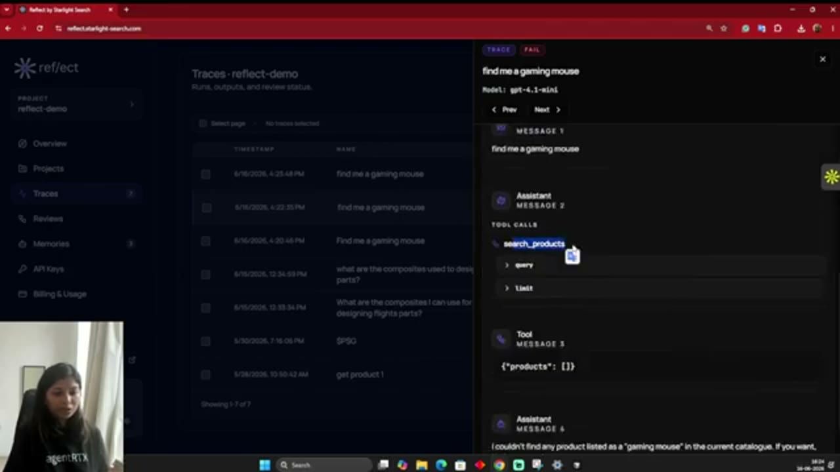Click the browser address bar URL
Screen dimensions: 840x472
pos(104,29)
